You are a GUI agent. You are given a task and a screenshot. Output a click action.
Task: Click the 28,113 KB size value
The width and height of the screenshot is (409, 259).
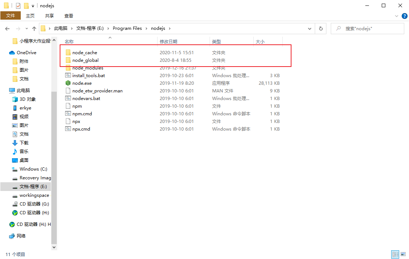269,83
